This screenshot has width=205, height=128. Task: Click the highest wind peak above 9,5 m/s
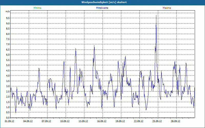point(156,15)
